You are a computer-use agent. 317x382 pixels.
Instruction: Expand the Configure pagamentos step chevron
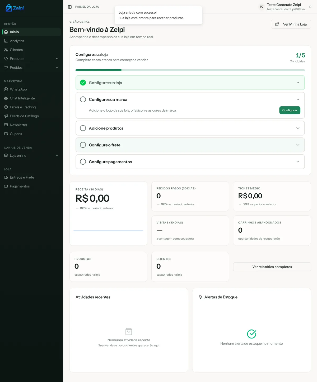(x=298, y=162)
